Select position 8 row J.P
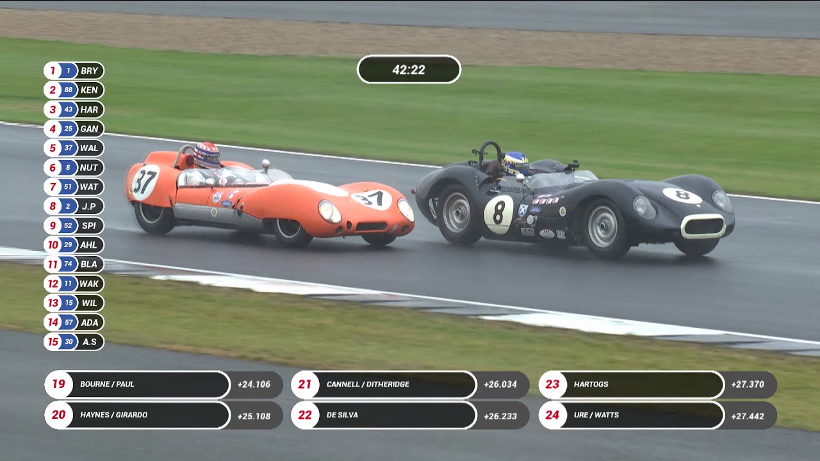820x461 pixels. [74, 206]
